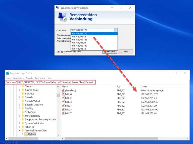Select the MRU2 string value icon
Screen dimensions: 193x144
(x=63, y=98)
